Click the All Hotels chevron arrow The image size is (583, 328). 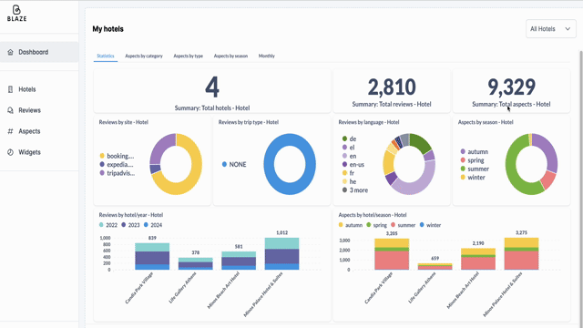(x=568, y=28)
